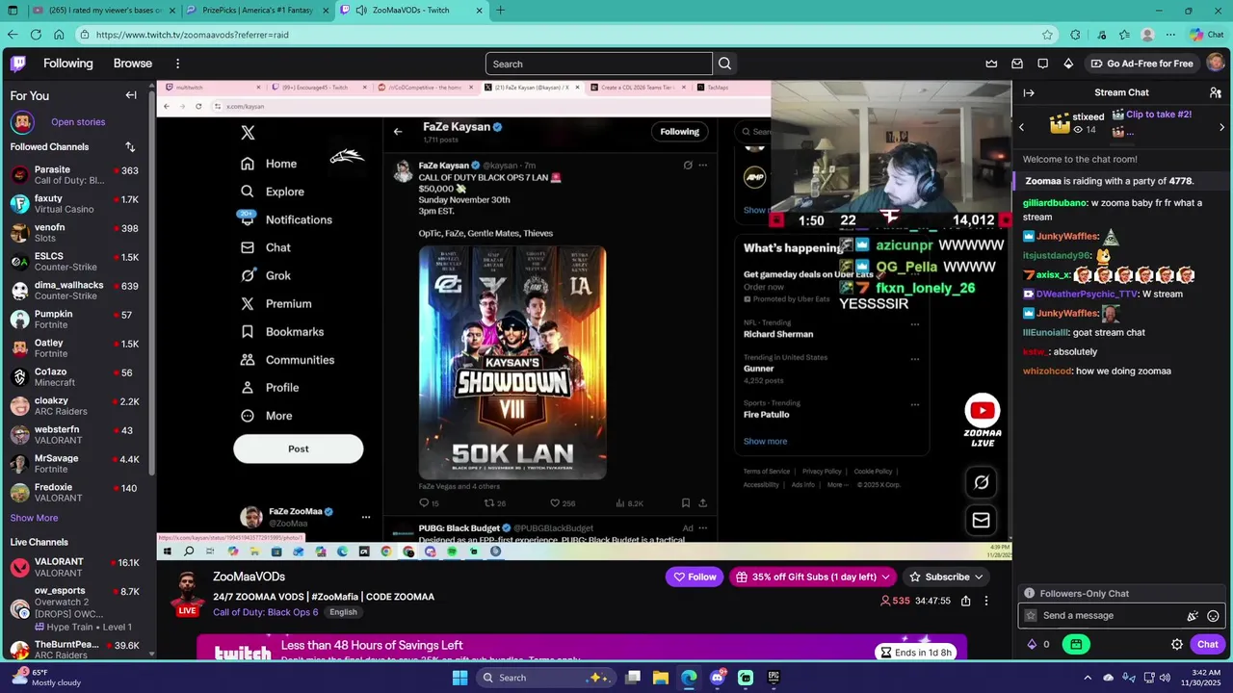1233x693 pixels.
Task: Show hidden system tray icons chevron
Action: click(x=1088, y=678)
